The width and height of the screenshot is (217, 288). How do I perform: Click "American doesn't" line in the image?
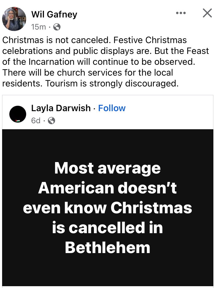click(107, 188)
